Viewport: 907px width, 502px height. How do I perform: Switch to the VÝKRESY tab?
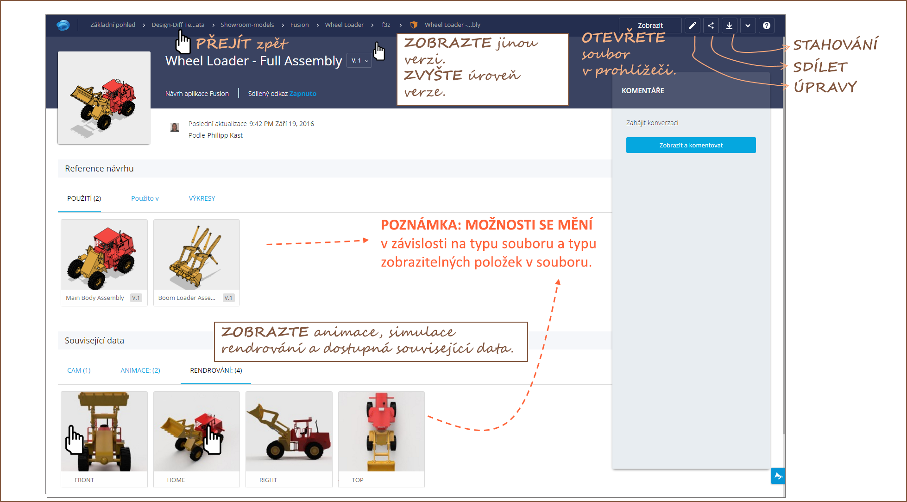[202, 198]
